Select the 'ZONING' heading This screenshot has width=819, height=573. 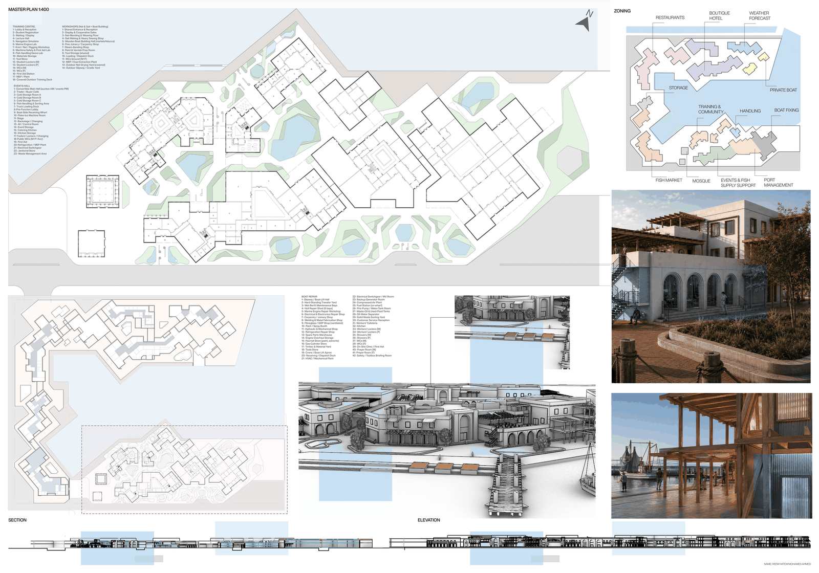coord(622,11)
